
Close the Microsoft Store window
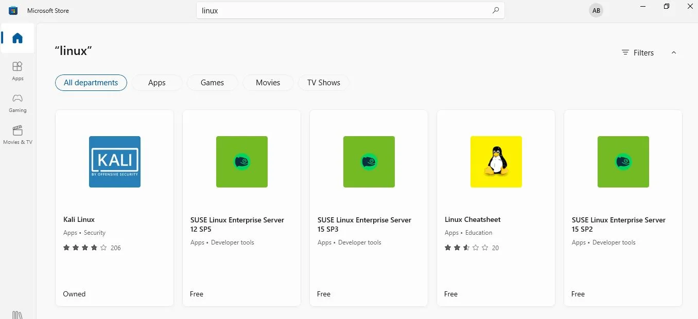pyautogui.click(x=690, y=7)
